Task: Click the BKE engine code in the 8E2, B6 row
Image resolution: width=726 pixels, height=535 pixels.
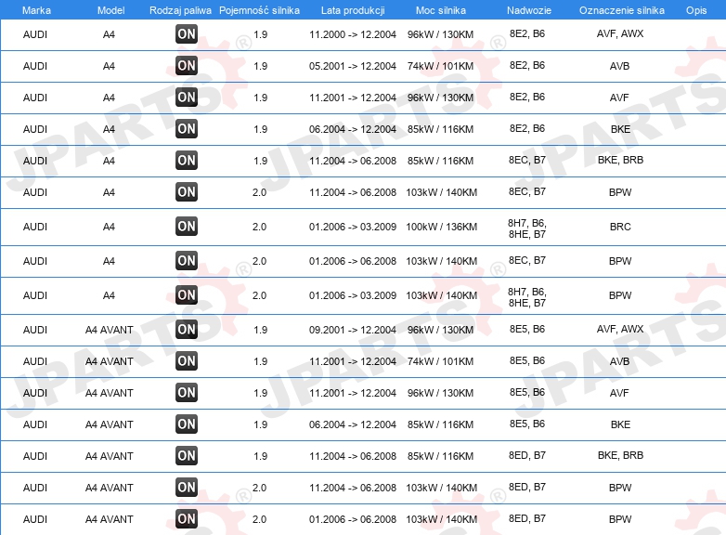Action: tap(620, 129)
